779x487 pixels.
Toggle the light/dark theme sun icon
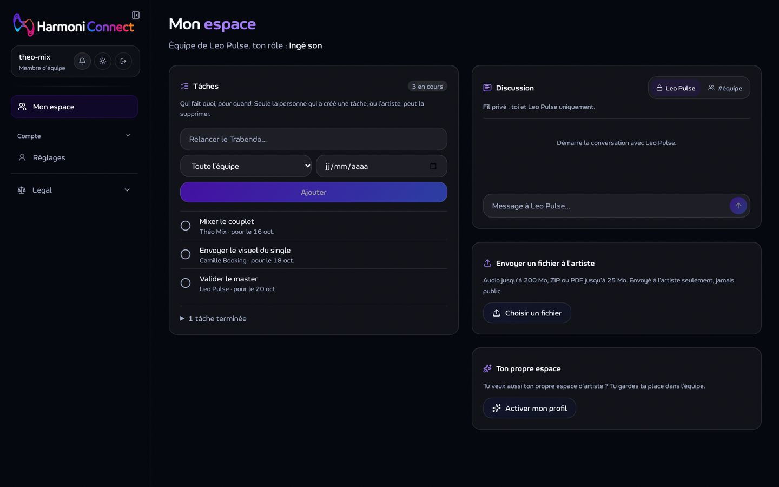103,61
